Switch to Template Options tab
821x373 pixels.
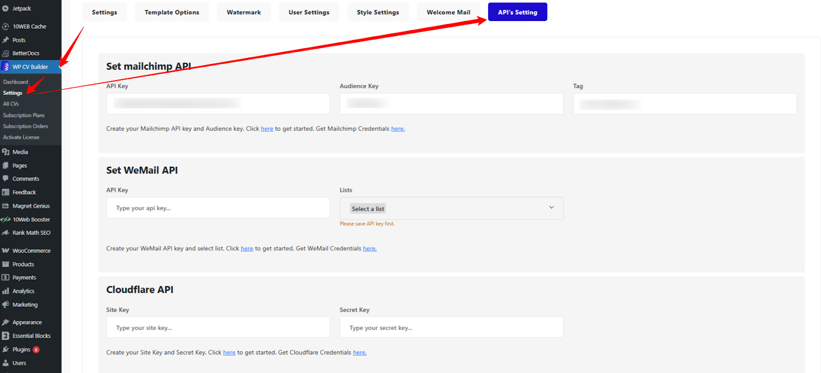[x=172, y=12]
